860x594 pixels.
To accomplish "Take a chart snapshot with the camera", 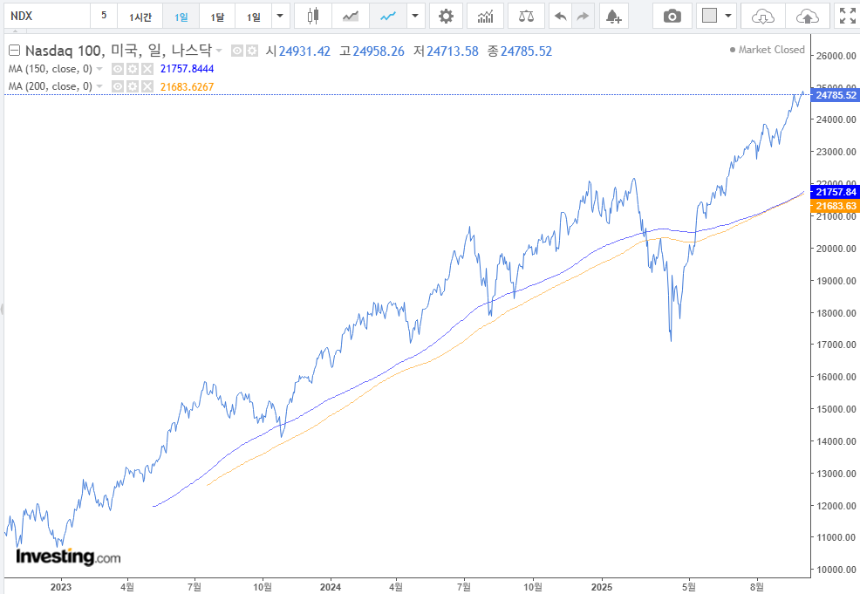I will tap(672, 16).
